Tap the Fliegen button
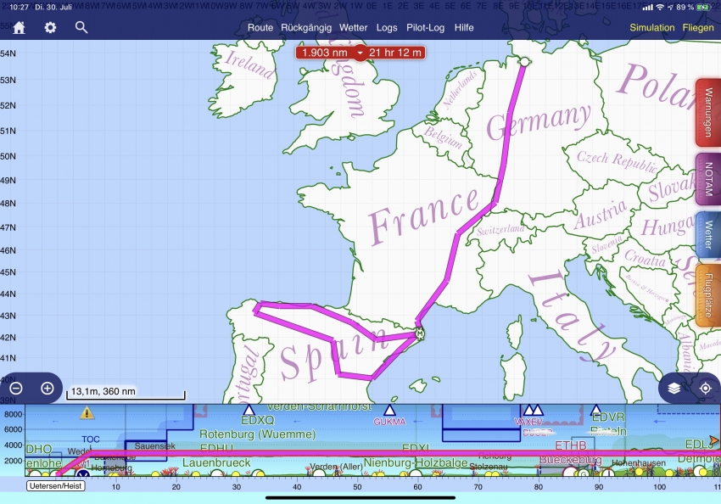This screenshot has height=504, width=721. tap(698, 28)
